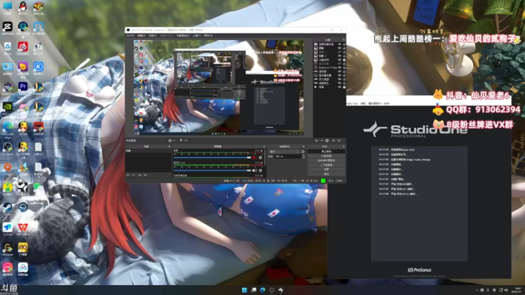Click second mixer channel volume slider
525x295 pixels.
tap(212, 170)
